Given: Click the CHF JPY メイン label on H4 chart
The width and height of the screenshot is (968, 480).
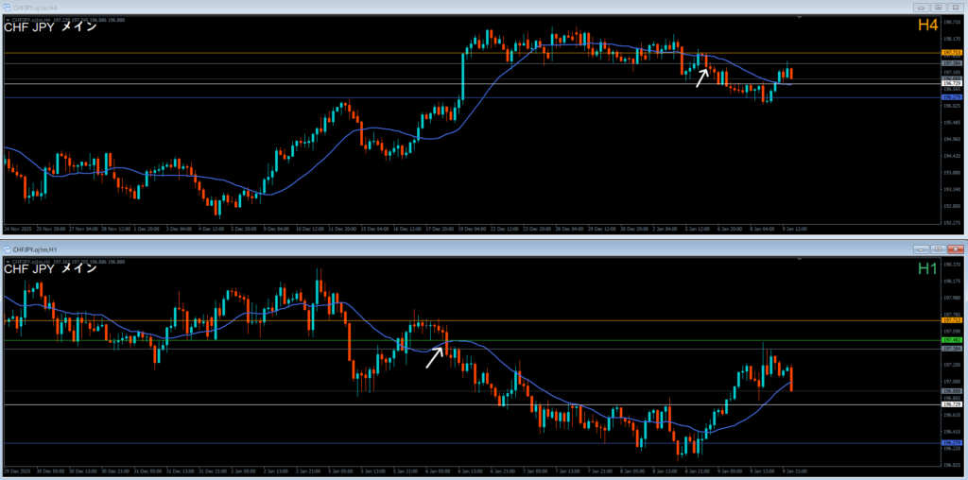Looking at the screenshot, I should click(x=50, y=26).
